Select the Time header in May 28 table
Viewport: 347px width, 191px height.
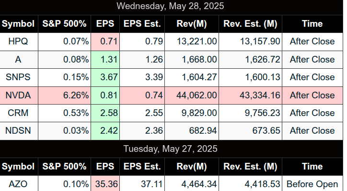coord(312,24)
